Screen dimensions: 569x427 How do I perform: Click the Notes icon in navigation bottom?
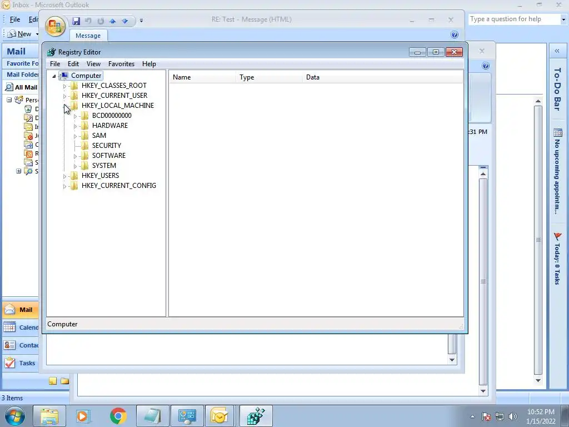53,381
